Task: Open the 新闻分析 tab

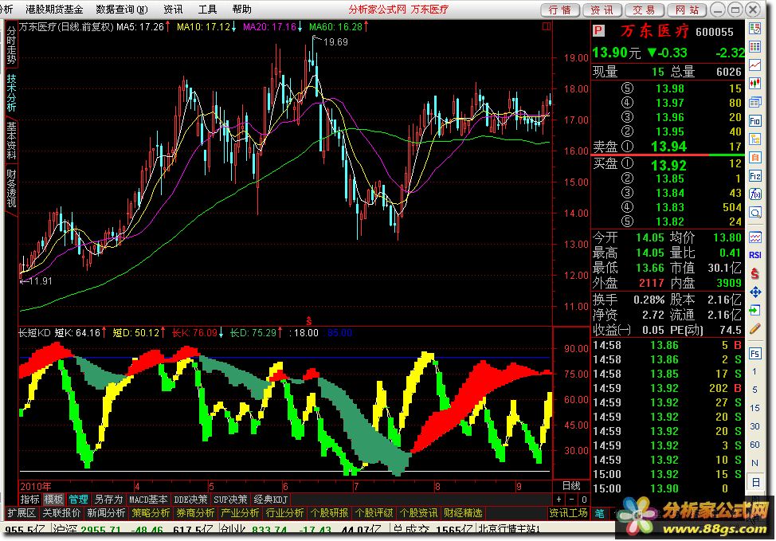Action: pos(106,513)
